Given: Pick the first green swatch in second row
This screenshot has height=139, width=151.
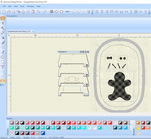Looking at the screenshot, I should click(12, 128).
